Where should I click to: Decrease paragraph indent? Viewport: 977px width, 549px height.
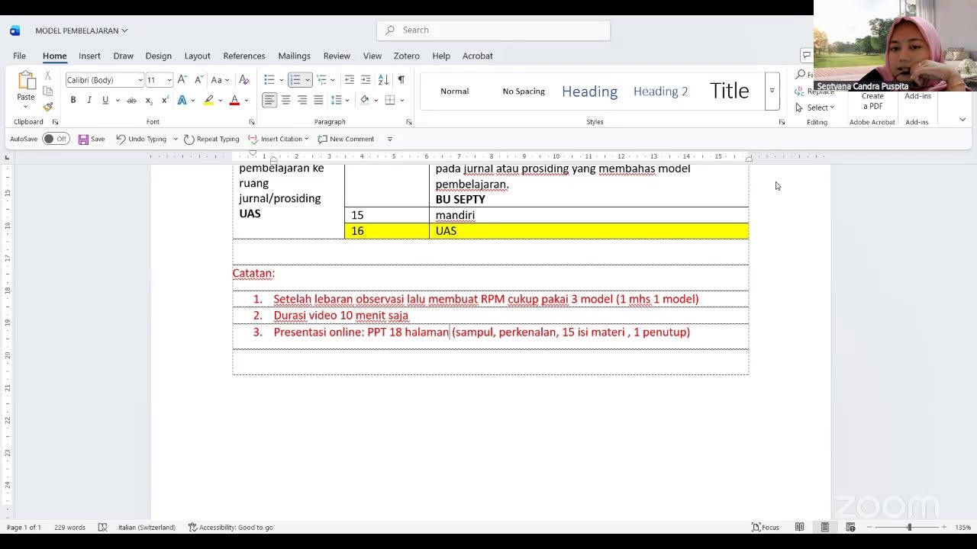point(349,80)
